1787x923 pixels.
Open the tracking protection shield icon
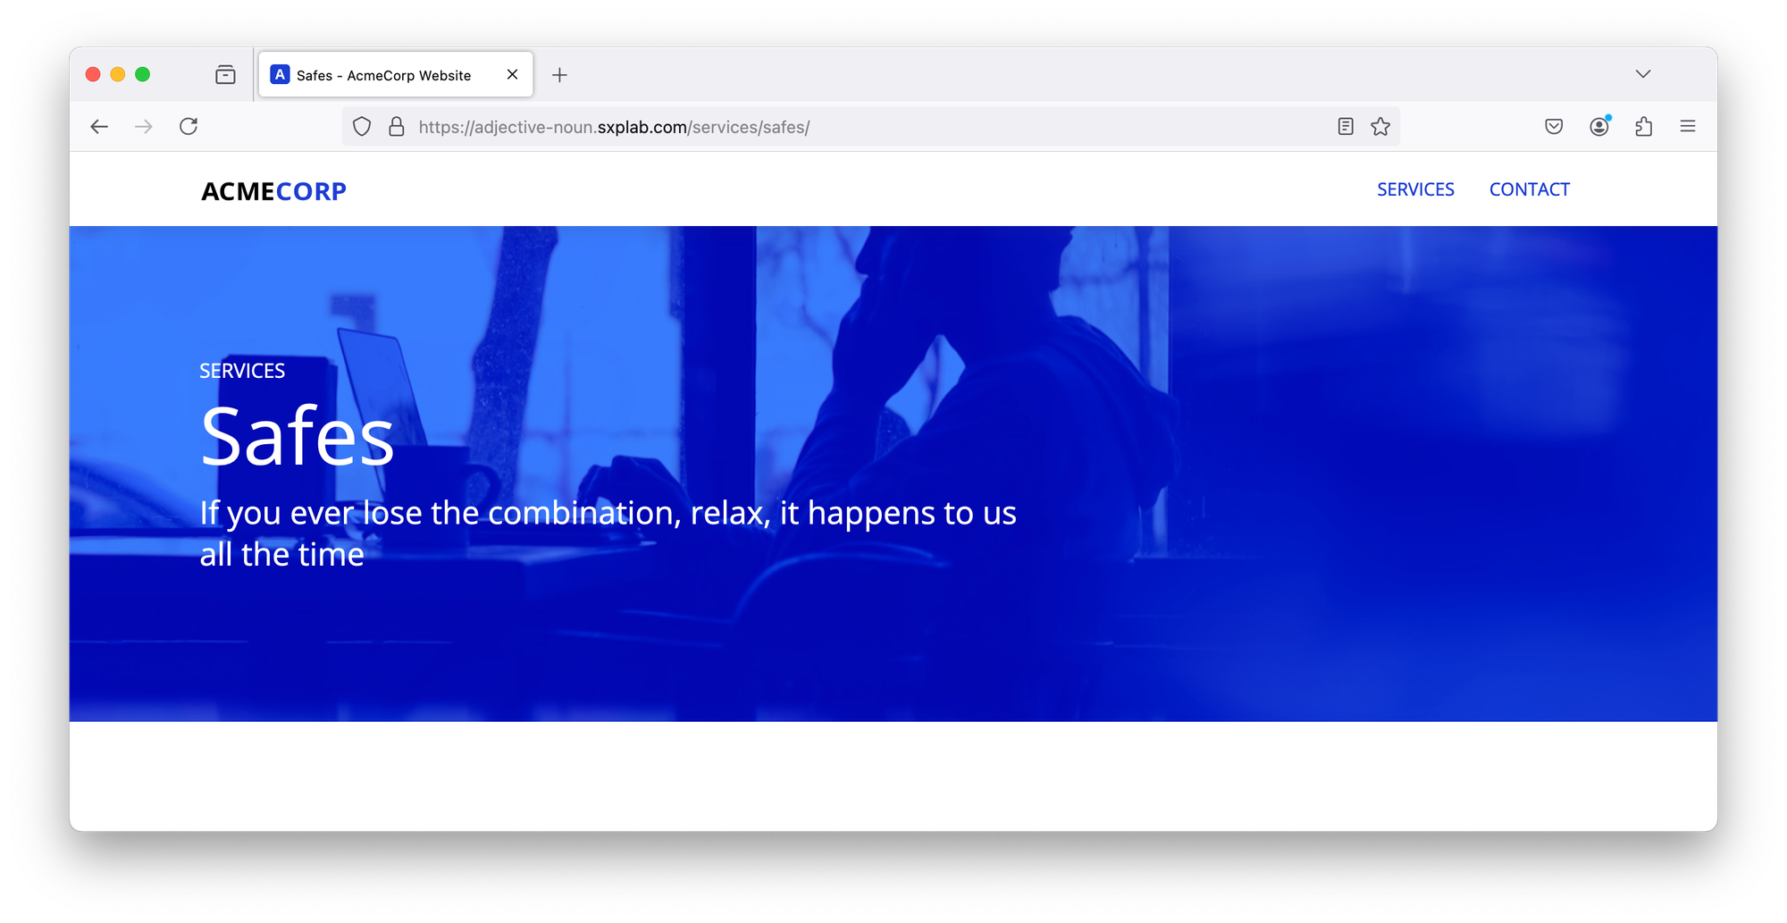362,127
